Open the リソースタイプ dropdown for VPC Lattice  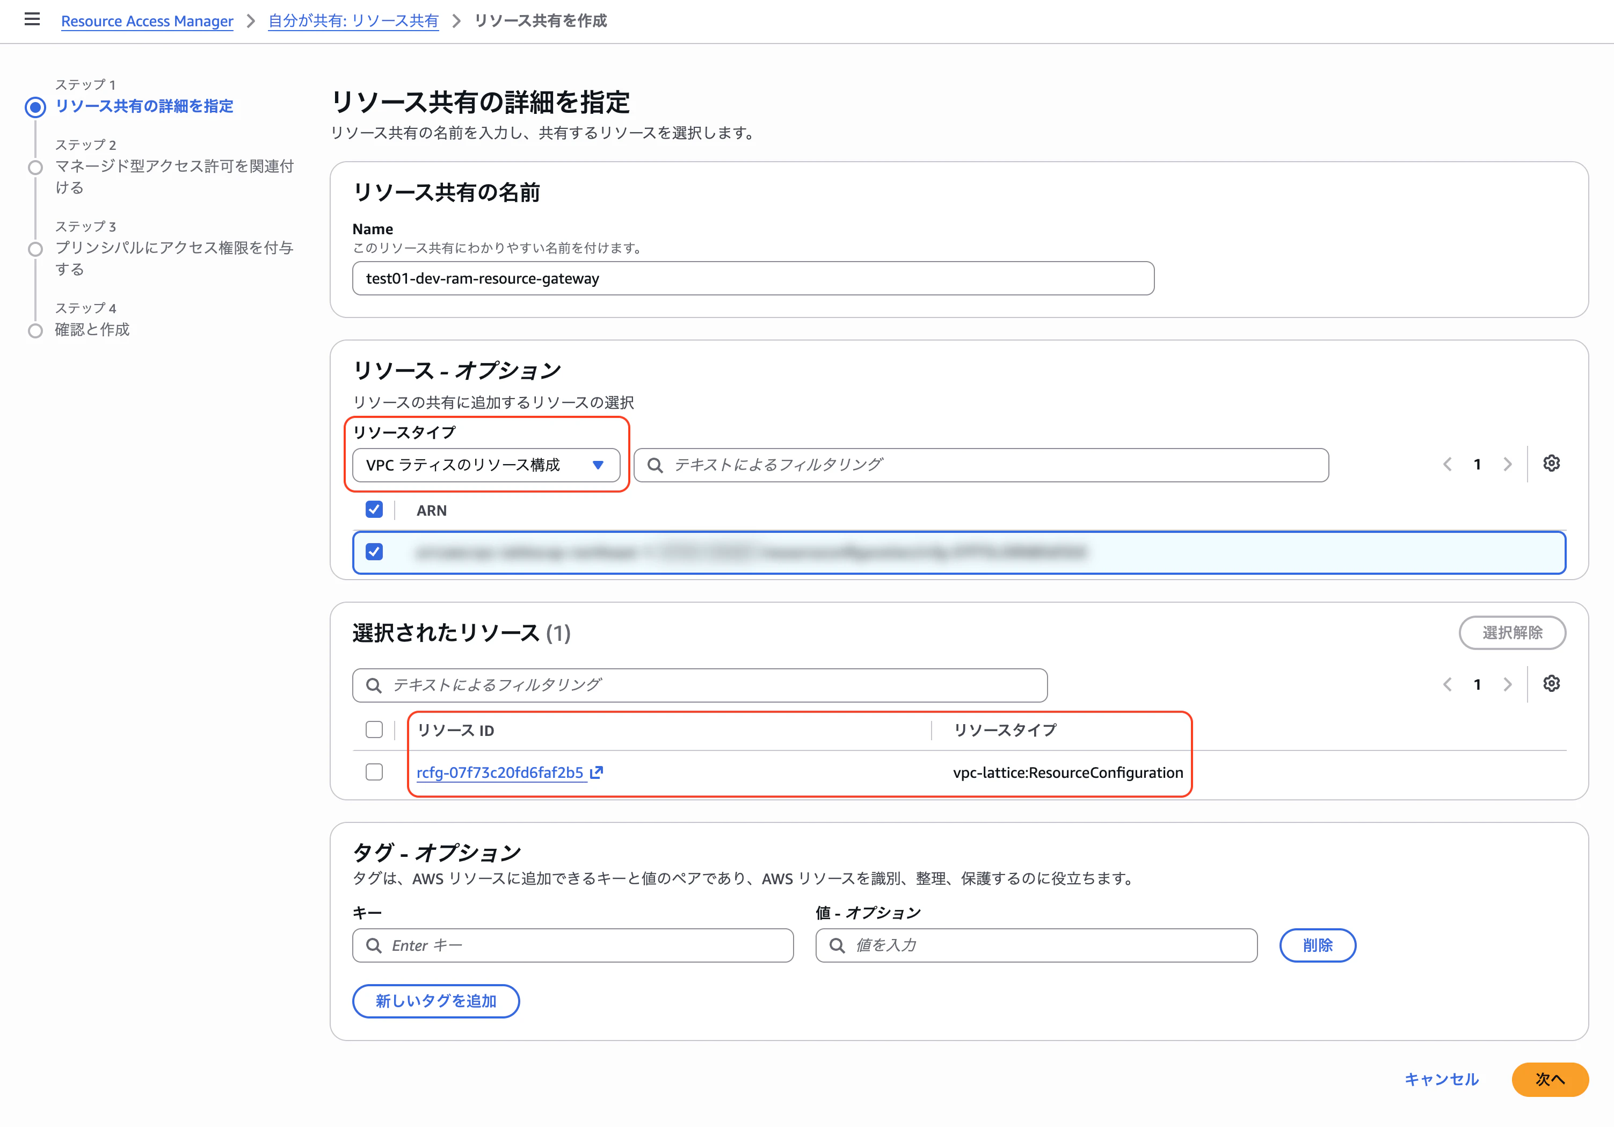pyautogui.click(x=486, y=465)
